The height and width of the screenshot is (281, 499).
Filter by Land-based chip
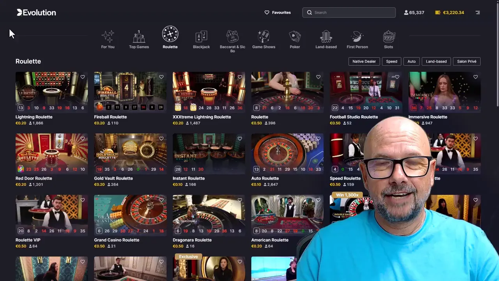[436, 61]
